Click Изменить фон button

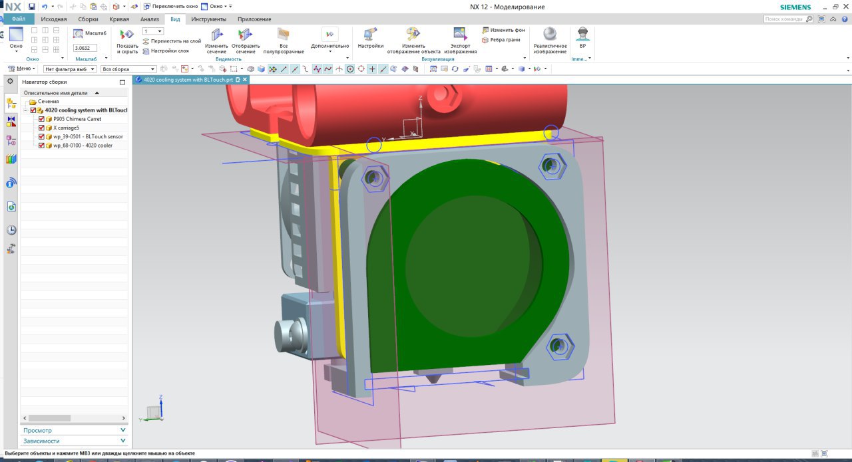click(x=503, y=31)
